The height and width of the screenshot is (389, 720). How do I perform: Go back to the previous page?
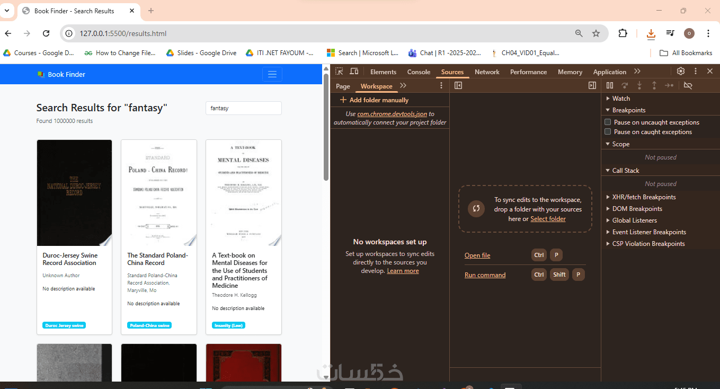[x=8, y=33]
